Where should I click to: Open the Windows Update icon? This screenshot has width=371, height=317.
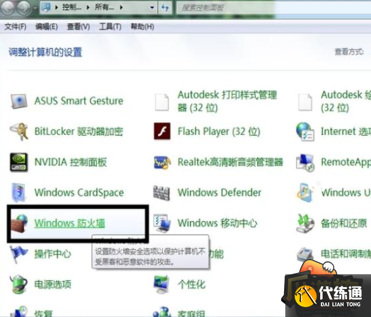point(305,192)
